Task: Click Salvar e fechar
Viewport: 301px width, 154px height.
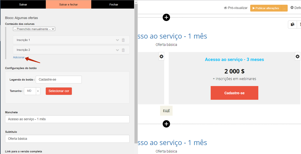Action: 68,4
